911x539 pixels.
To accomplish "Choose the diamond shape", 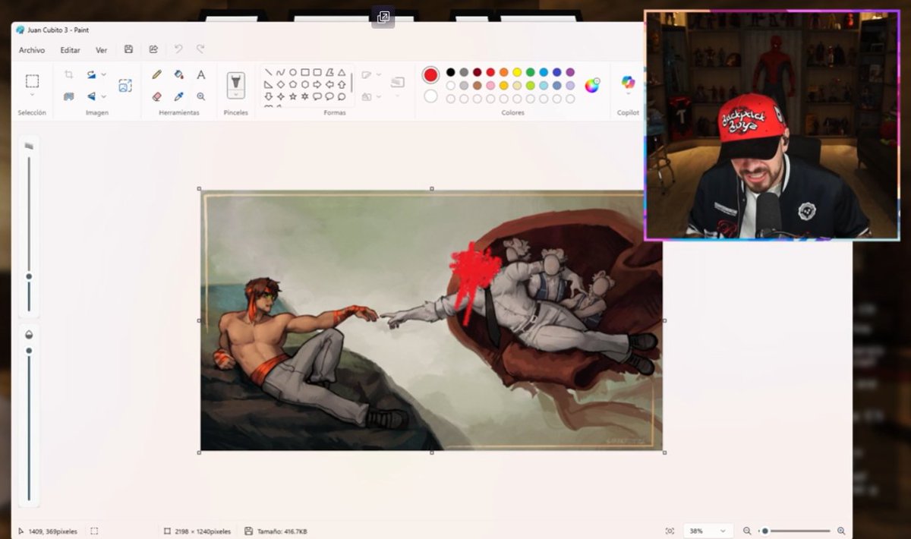I will (x=281, y=84).
